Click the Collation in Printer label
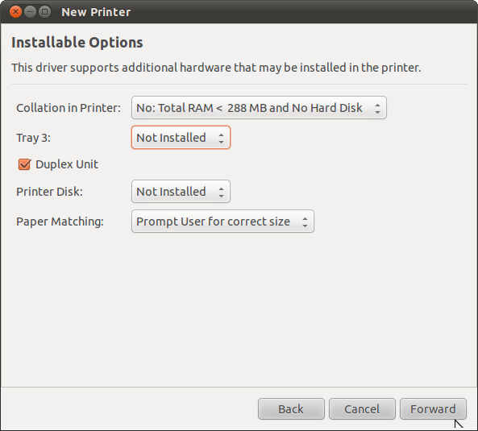The width and height of the screenshot is (478, 431). click(69, 108)
